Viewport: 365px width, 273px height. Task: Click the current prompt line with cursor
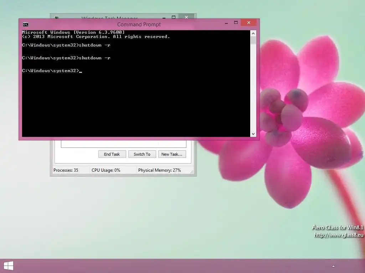pyautogui.click(x=52, y=71)
